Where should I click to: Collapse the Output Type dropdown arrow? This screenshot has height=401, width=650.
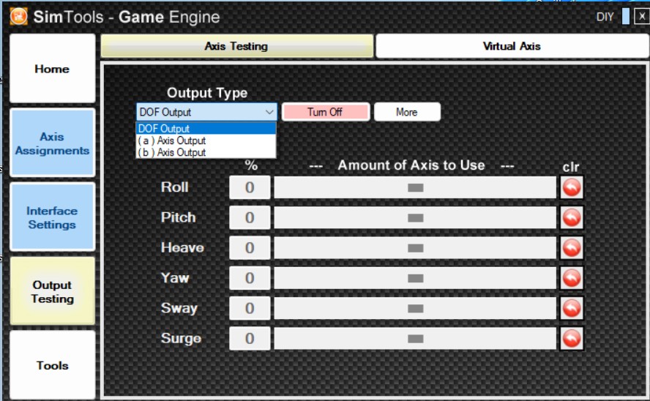[269, 112]
